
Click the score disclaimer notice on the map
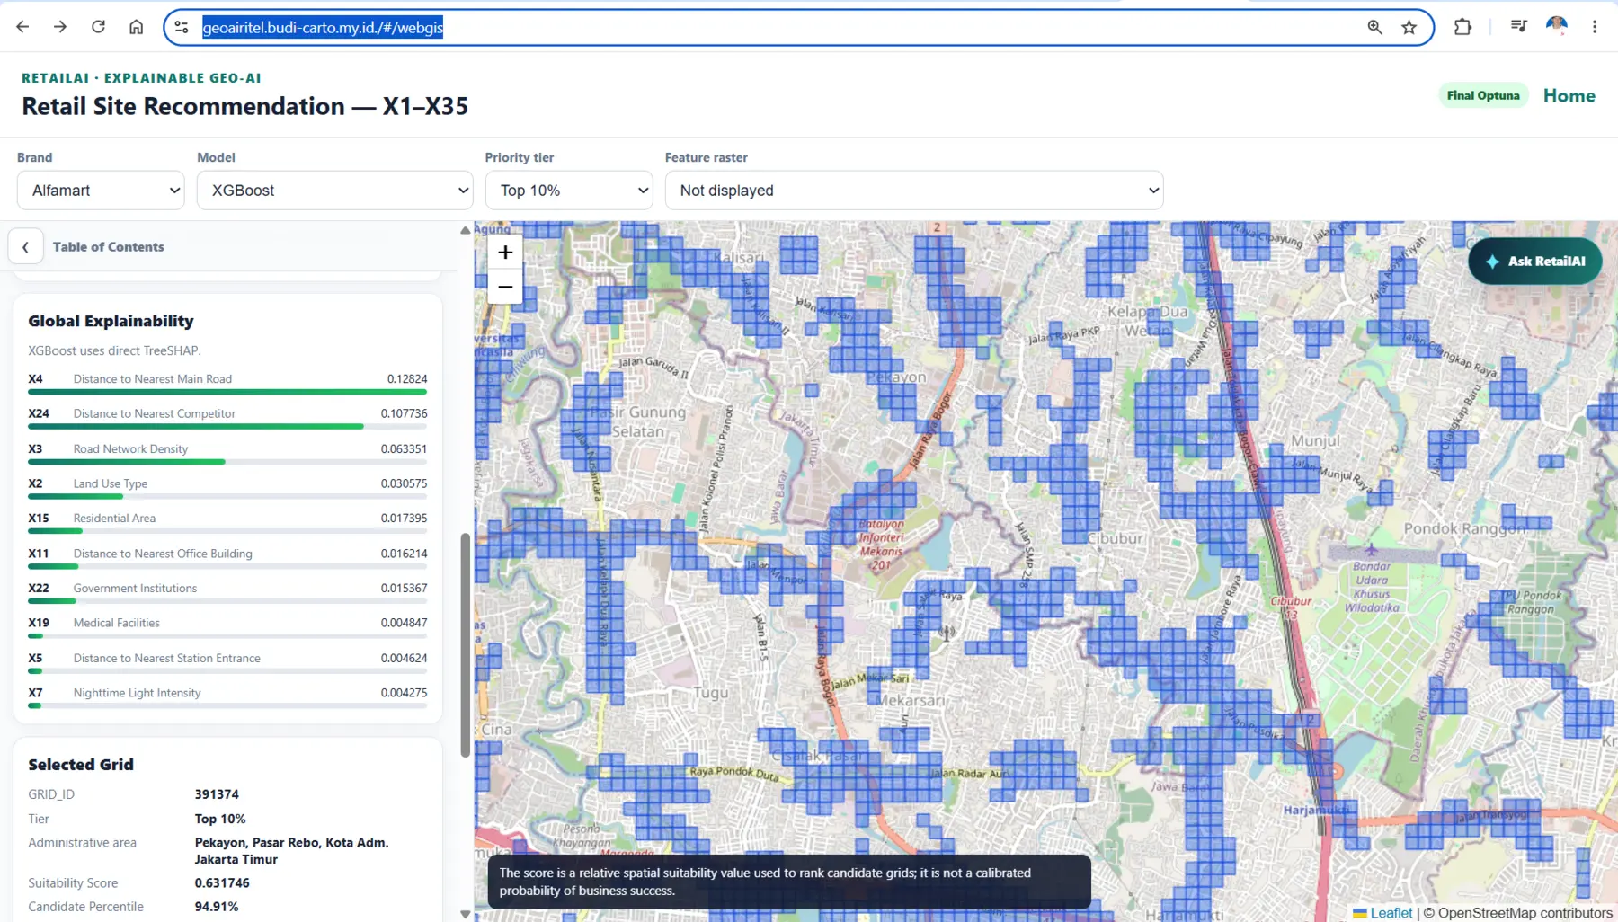point(788,882)
